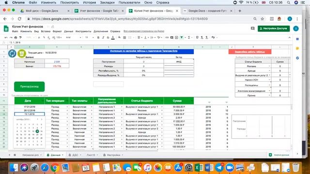Click the Анализ данных explore button

pyautogui.click(x=279, y=155)
